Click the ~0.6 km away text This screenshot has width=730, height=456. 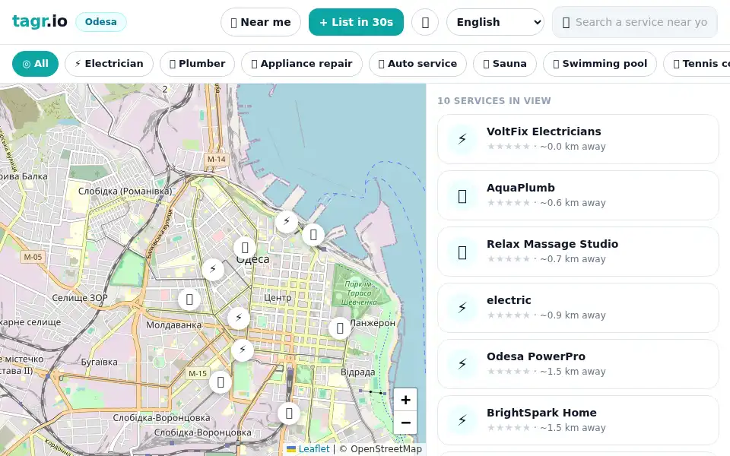[573, 202]
